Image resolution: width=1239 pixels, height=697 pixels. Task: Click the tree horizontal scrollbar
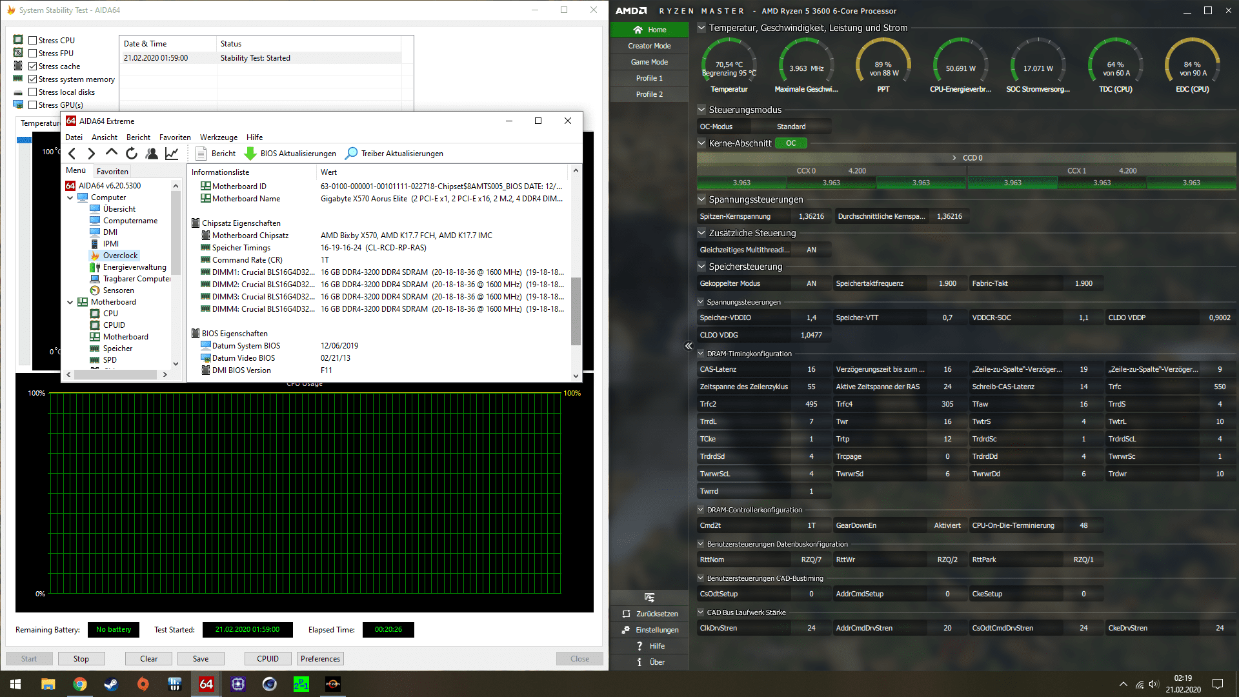tap(116, 374)
